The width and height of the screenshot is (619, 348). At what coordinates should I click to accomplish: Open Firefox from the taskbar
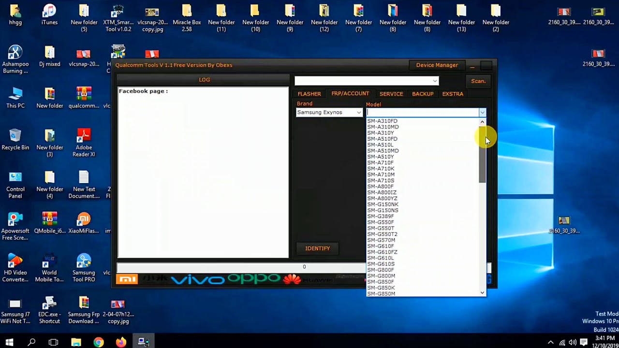(x=121, y=342)
